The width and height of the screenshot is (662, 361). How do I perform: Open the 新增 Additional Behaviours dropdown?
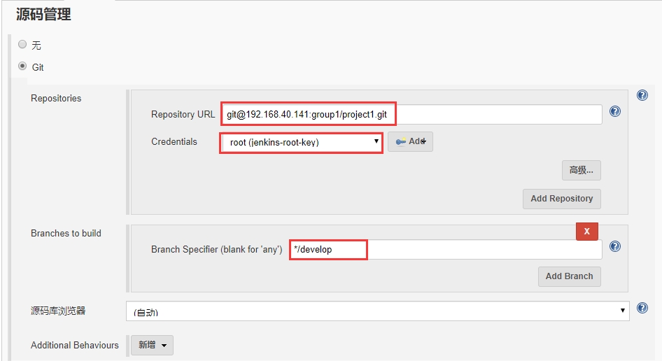[152, 345]
